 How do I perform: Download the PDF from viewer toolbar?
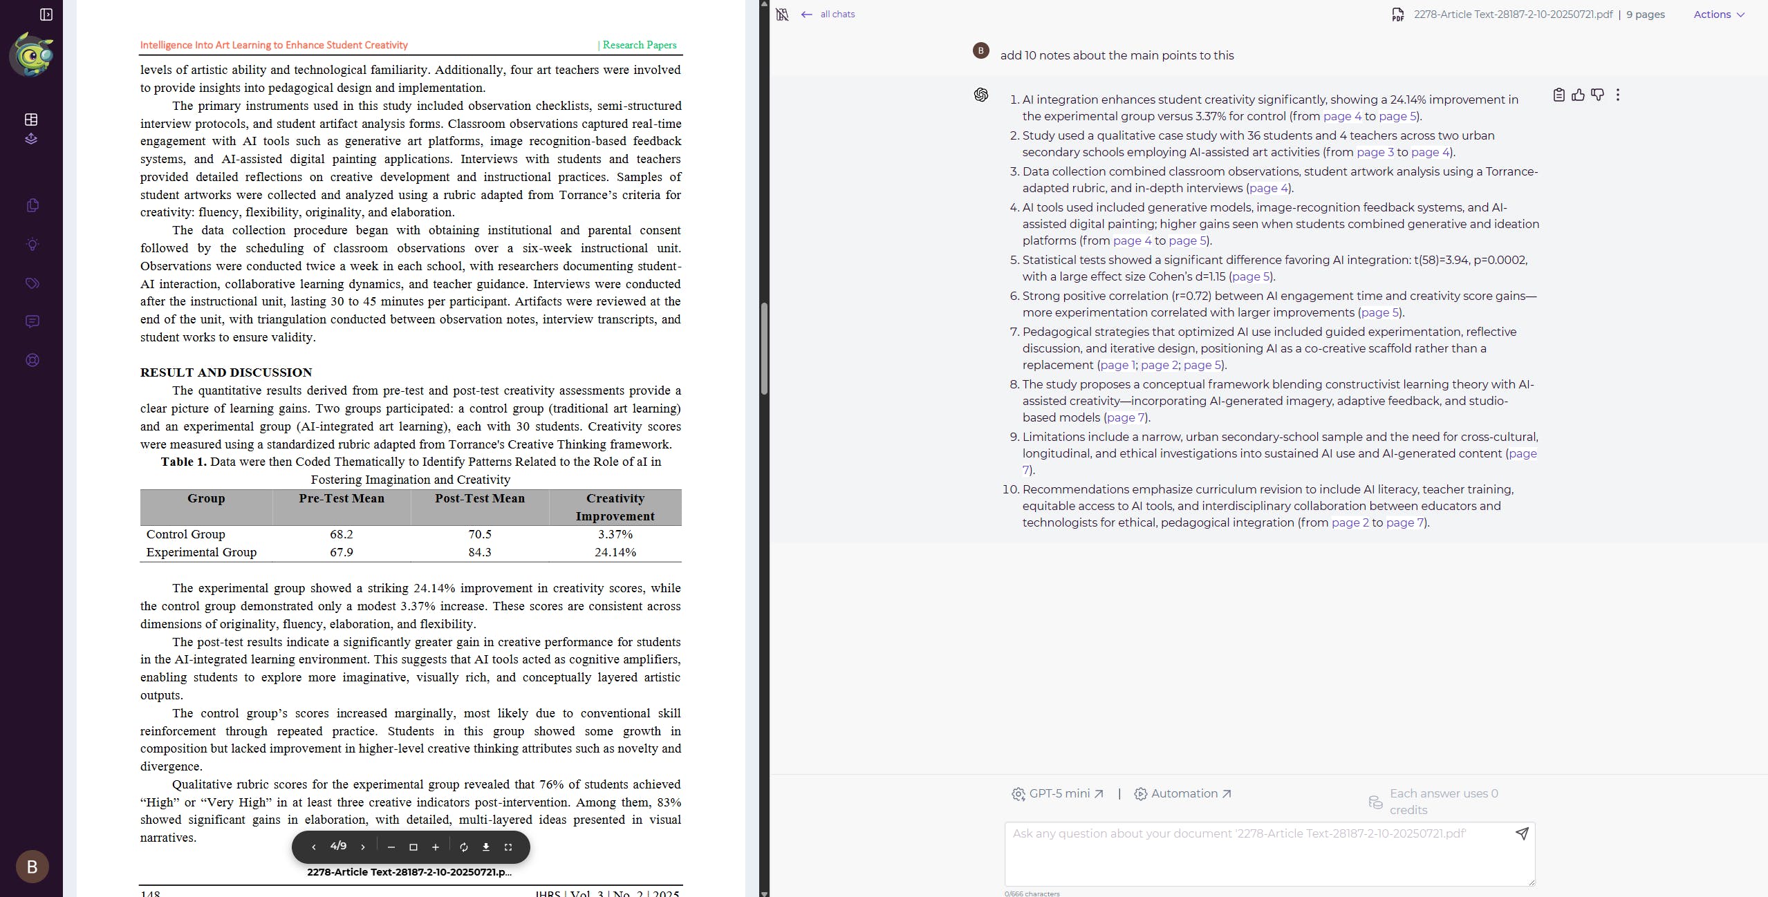point(486,847)
